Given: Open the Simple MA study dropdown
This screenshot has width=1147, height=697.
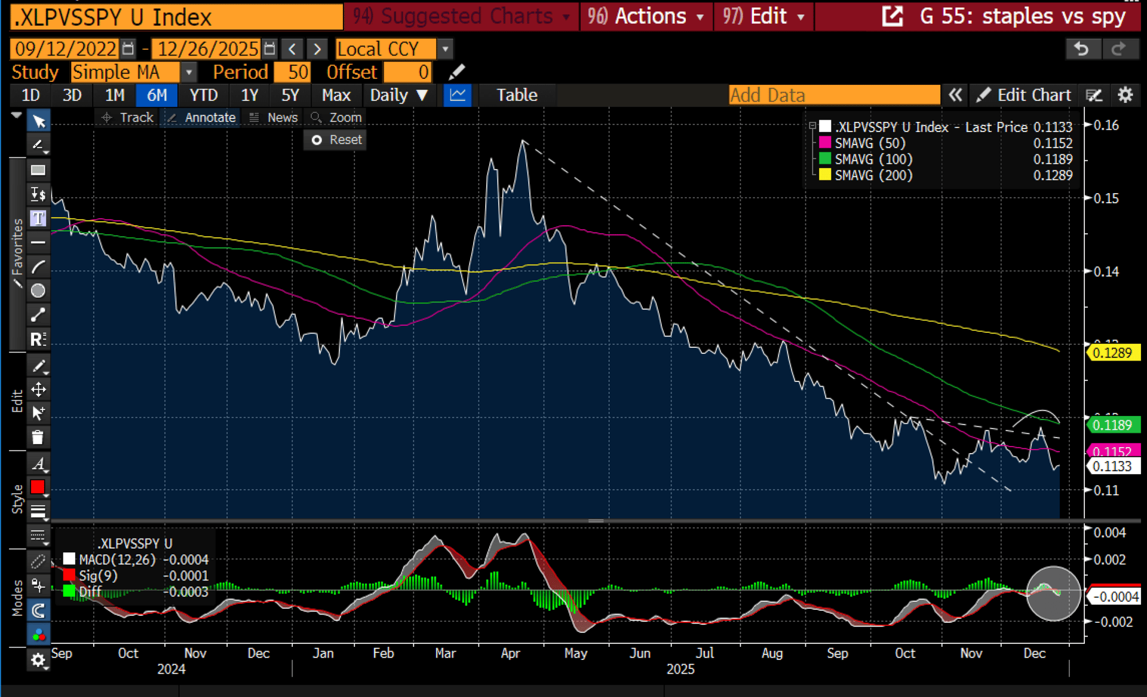Looking at the screenshot, I should 189,72.
